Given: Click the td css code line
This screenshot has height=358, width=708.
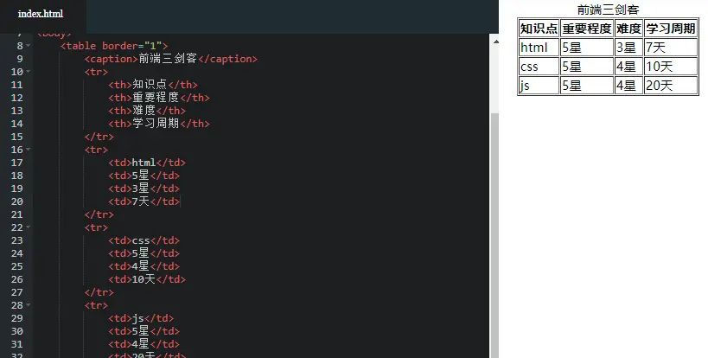Looking at the screenshot, I should click(x=144, y=240).
